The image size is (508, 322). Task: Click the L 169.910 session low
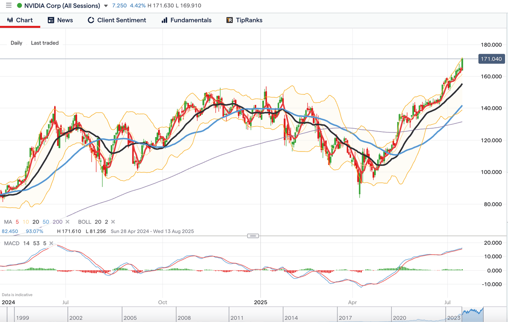tap(188, 6)
